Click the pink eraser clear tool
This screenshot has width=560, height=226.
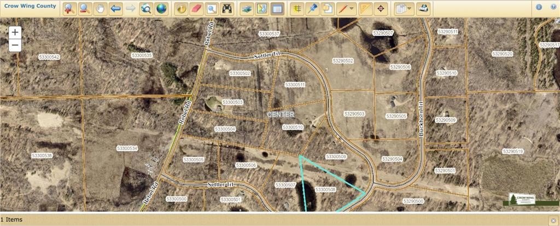pyautogui.click(x=196, y=9)
